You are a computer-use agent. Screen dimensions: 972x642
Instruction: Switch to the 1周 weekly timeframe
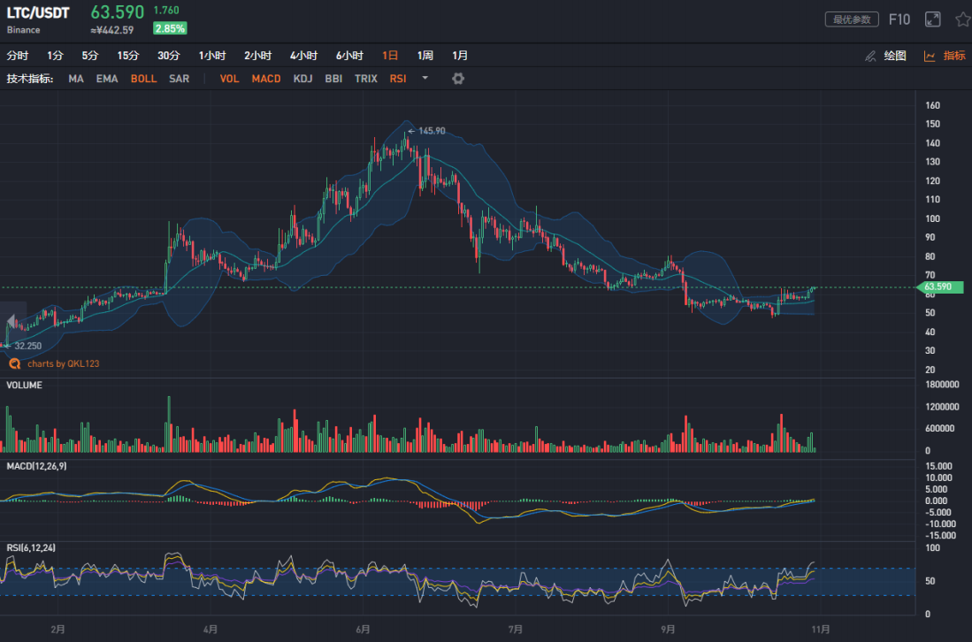[425, 56]
